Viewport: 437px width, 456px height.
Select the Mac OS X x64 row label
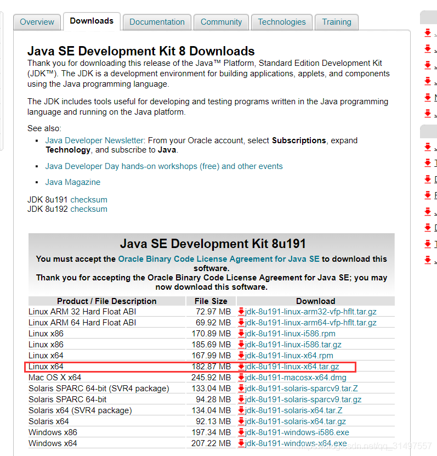pyautogui.click(x=55, y=378)
